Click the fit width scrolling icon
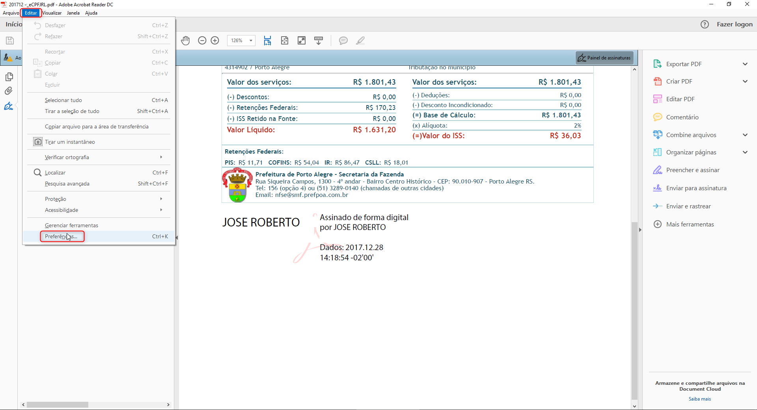This screenshot has width=757, height=410. tap(267, 41)
